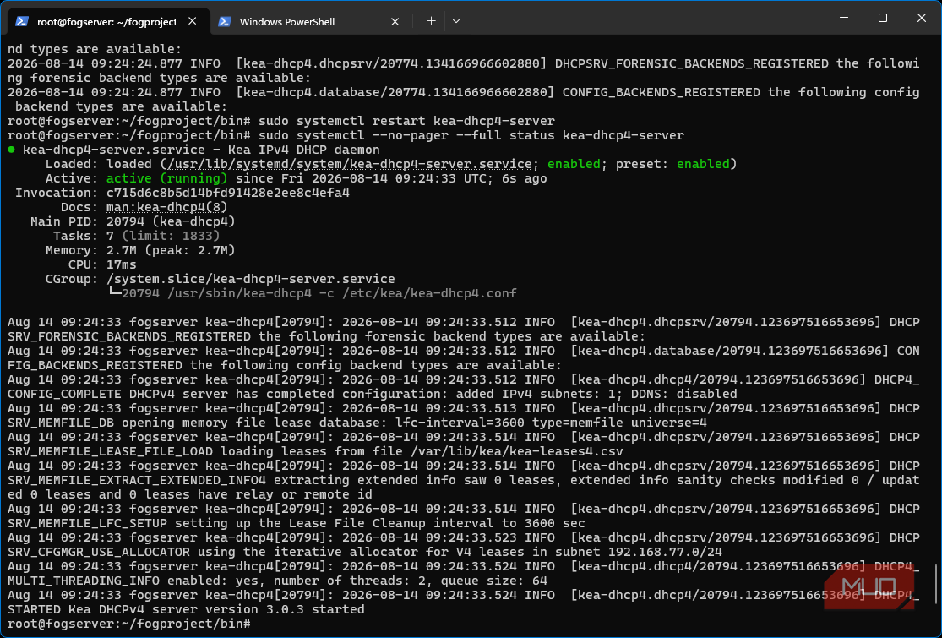Switch to the root@fogserver terminal tab
The image size is (942, 638).
point(106,22)
